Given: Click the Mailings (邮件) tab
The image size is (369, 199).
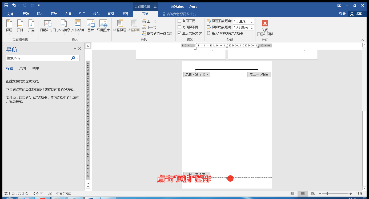Looking at the screenshot, I should (97, 14).
